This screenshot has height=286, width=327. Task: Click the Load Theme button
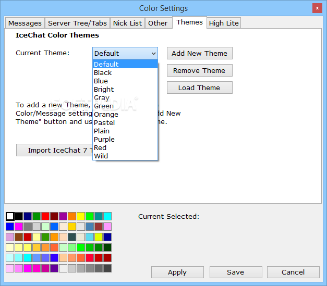coord(200,88)
